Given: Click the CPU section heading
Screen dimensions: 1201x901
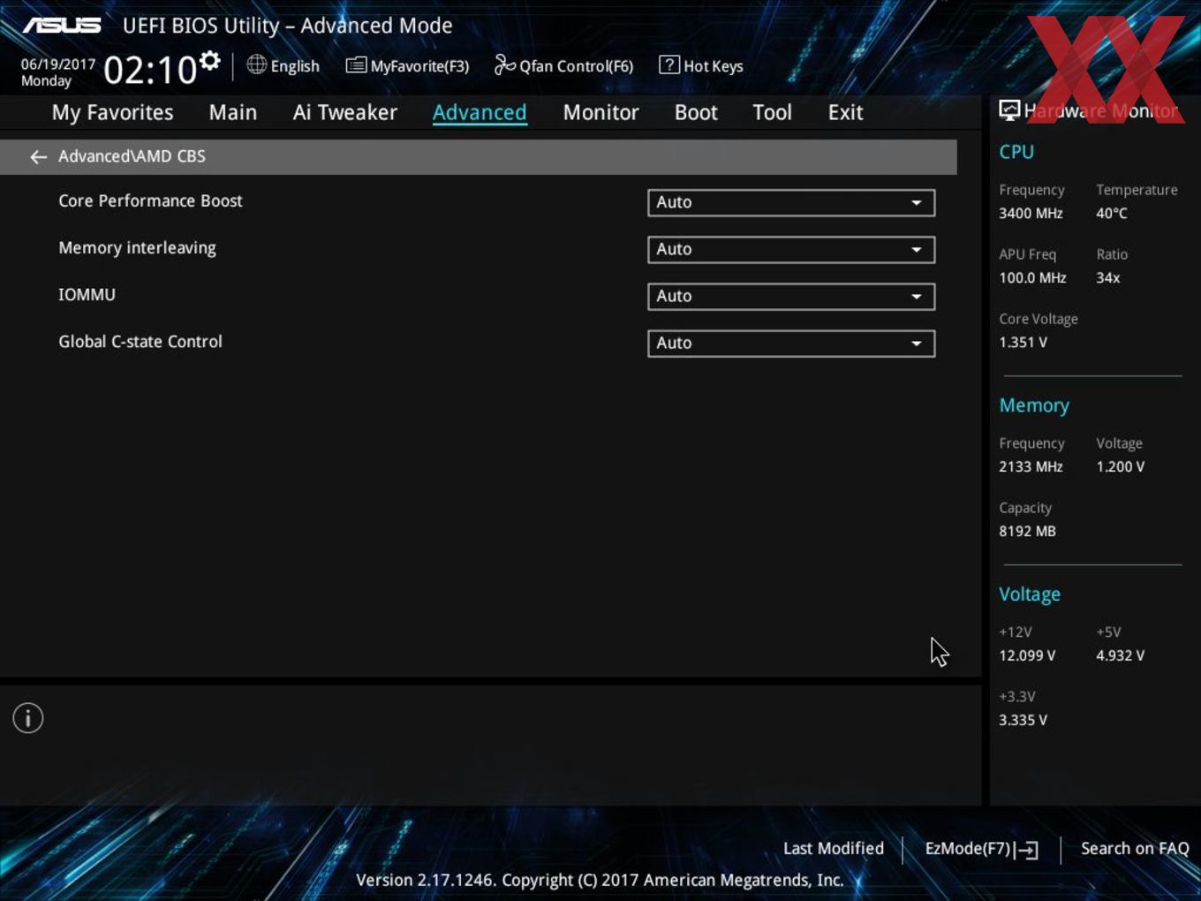Looking at the screenshot, I should click(1016, 152).
